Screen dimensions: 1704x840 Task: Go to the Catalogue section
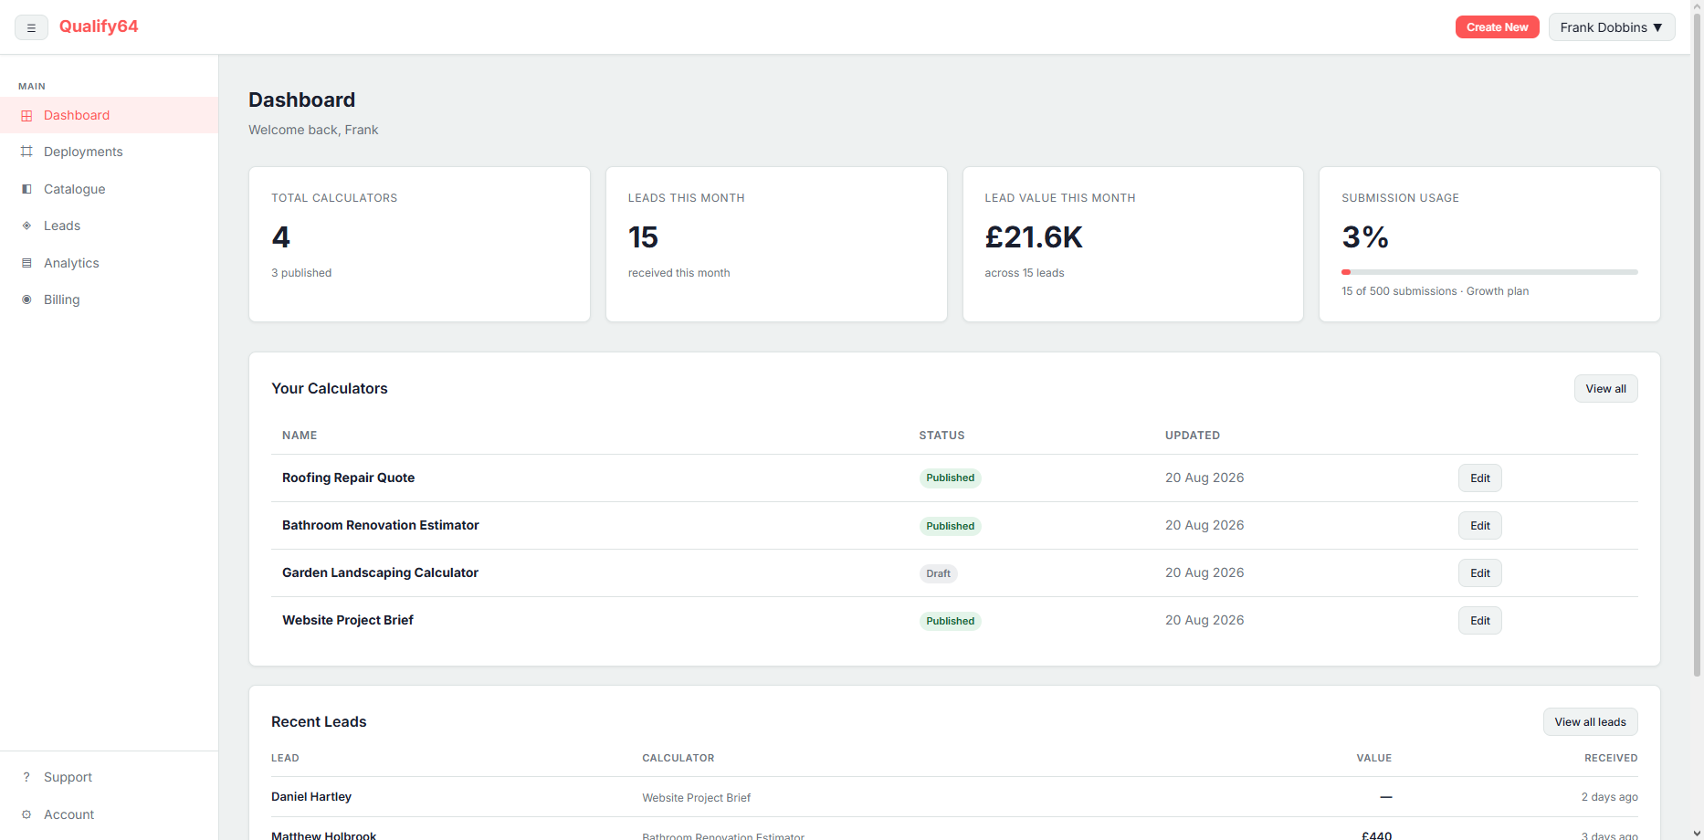click(x=109, y=189)
